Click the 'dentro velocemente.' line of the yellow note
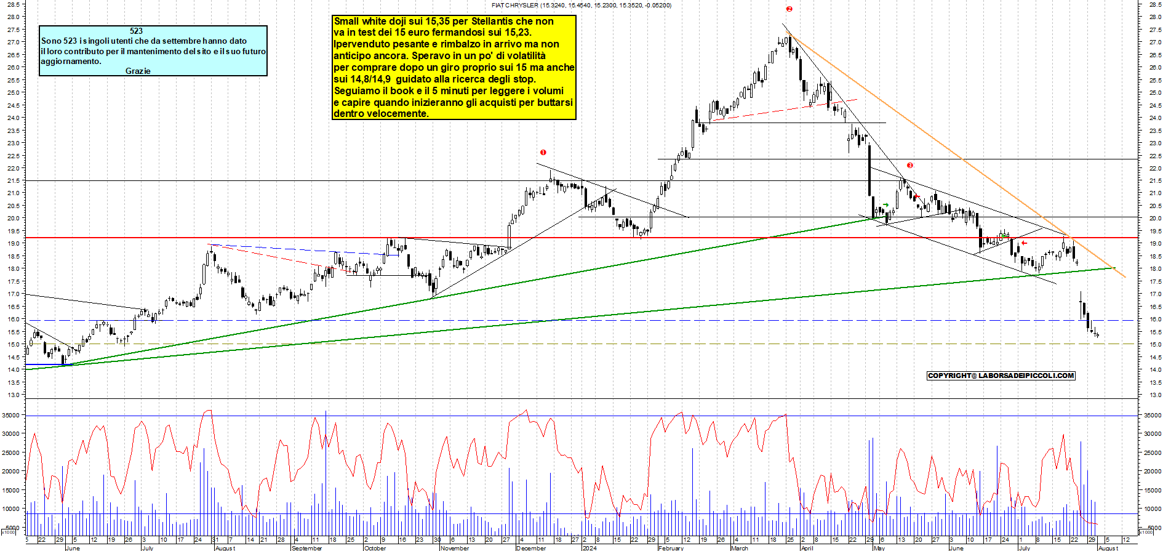Image resolution: width=1163 pixels, height=551 pixels. 381,113
